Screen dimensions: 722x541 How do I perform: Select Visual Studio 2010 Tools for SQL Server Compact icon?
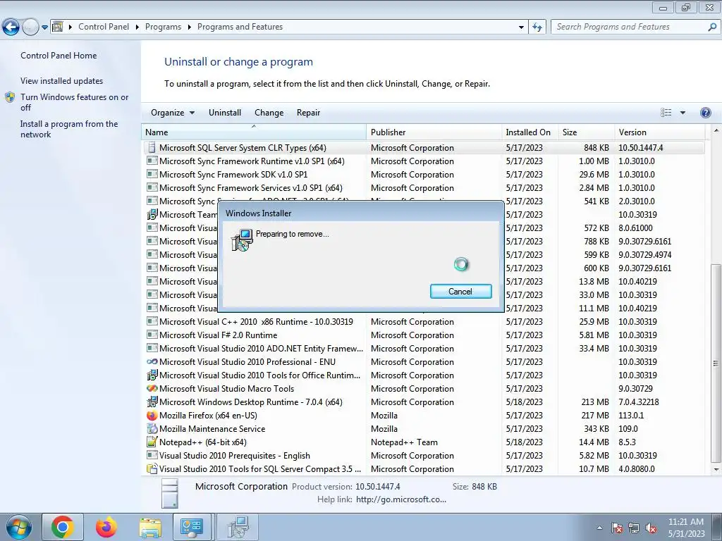point(152,468)
